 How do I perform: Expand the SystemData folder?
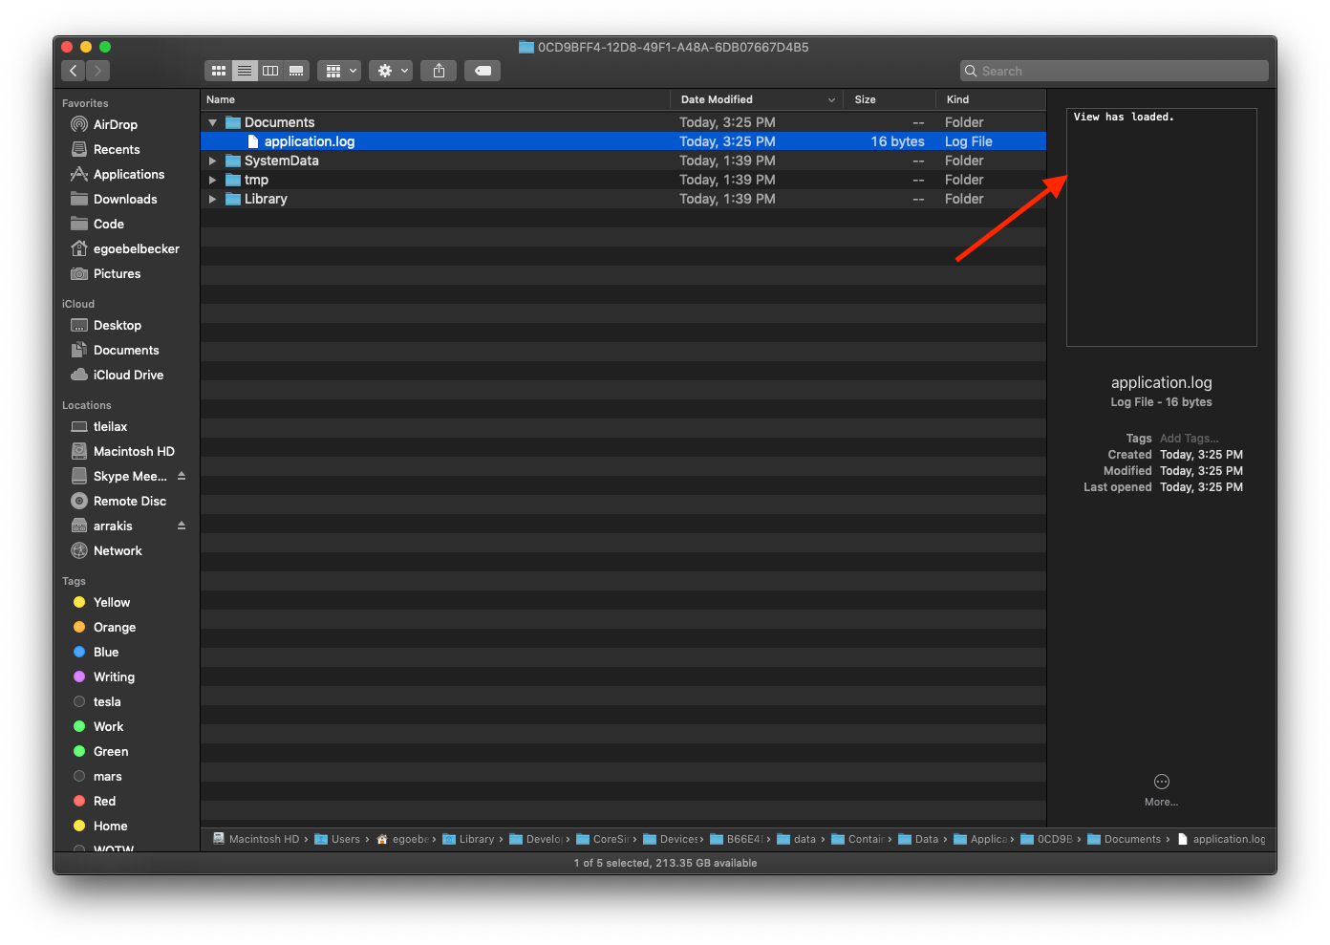213,161
